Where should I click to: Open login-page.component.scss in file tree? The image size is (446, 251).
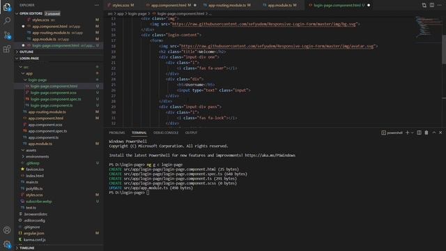pyautogui.click(x=54, y=93)
